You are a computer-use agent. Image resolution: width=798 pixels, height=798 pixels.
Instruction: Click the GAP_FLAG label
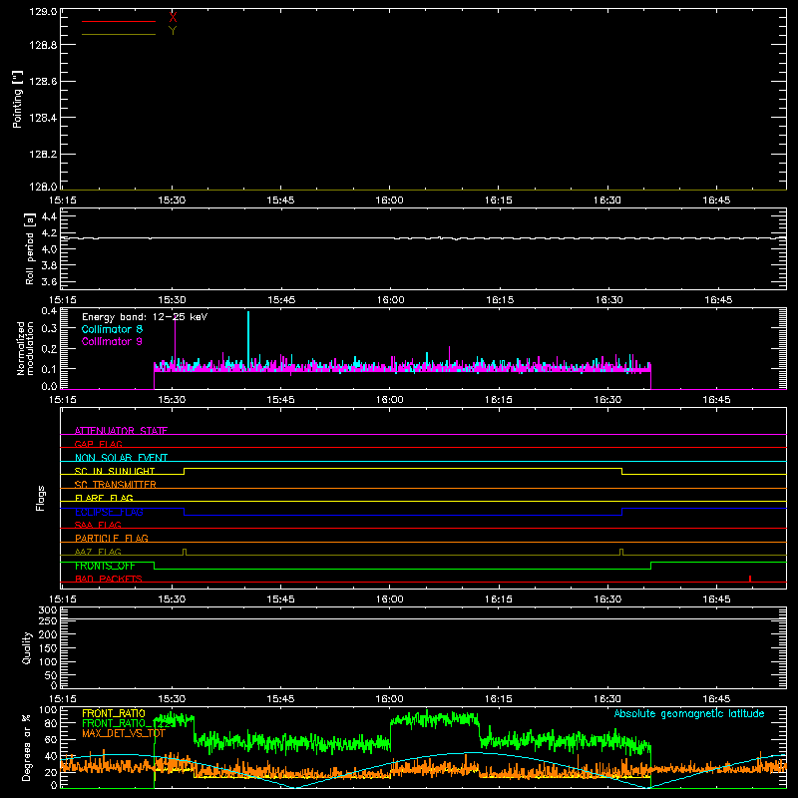coord(98,444)
